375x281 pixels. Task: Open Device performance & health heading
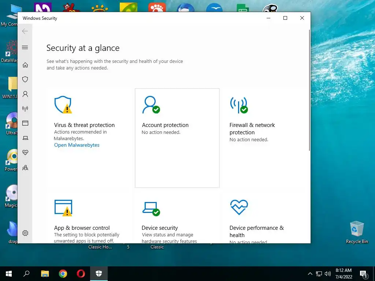point(257,231)
